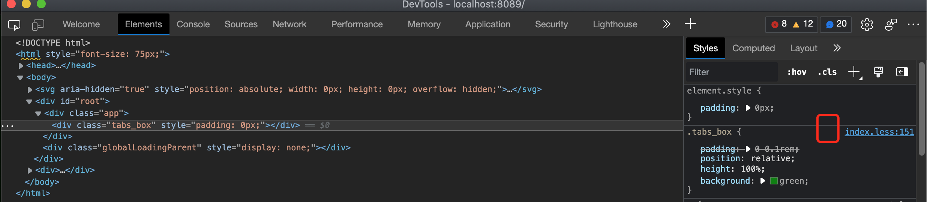
Task: Click the <!DOCTYPE html> line
Action: point(53,43)
